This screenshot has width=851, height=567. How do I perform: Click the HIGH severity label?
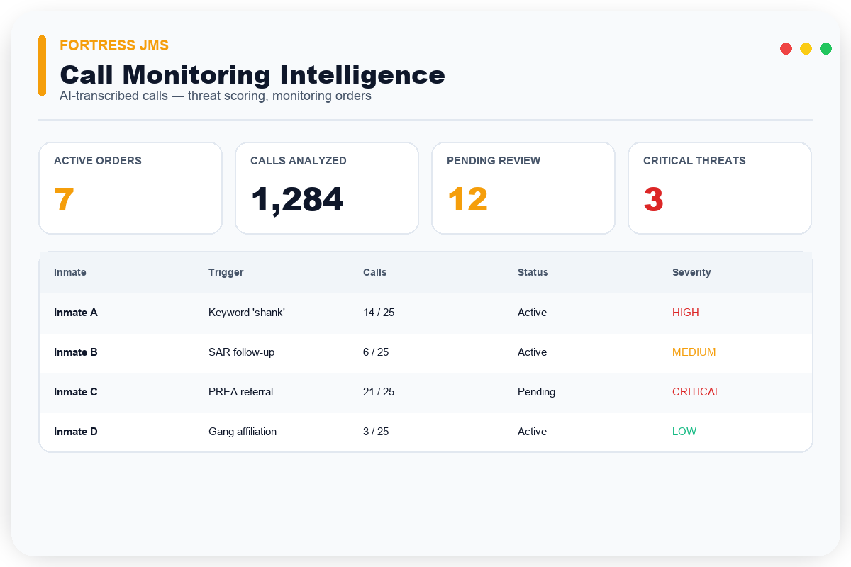point(686,312)
